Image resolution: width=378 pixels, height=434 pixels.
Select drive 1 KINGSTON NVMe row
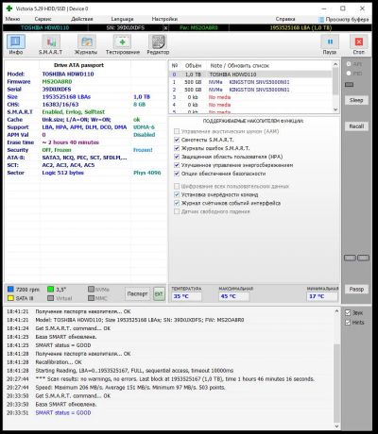coord(250,82)
